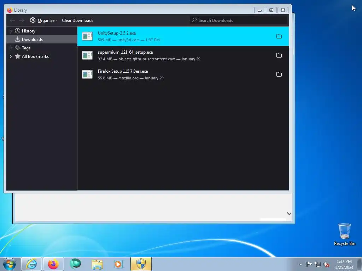Select History in the sidebar

[28, 31]
